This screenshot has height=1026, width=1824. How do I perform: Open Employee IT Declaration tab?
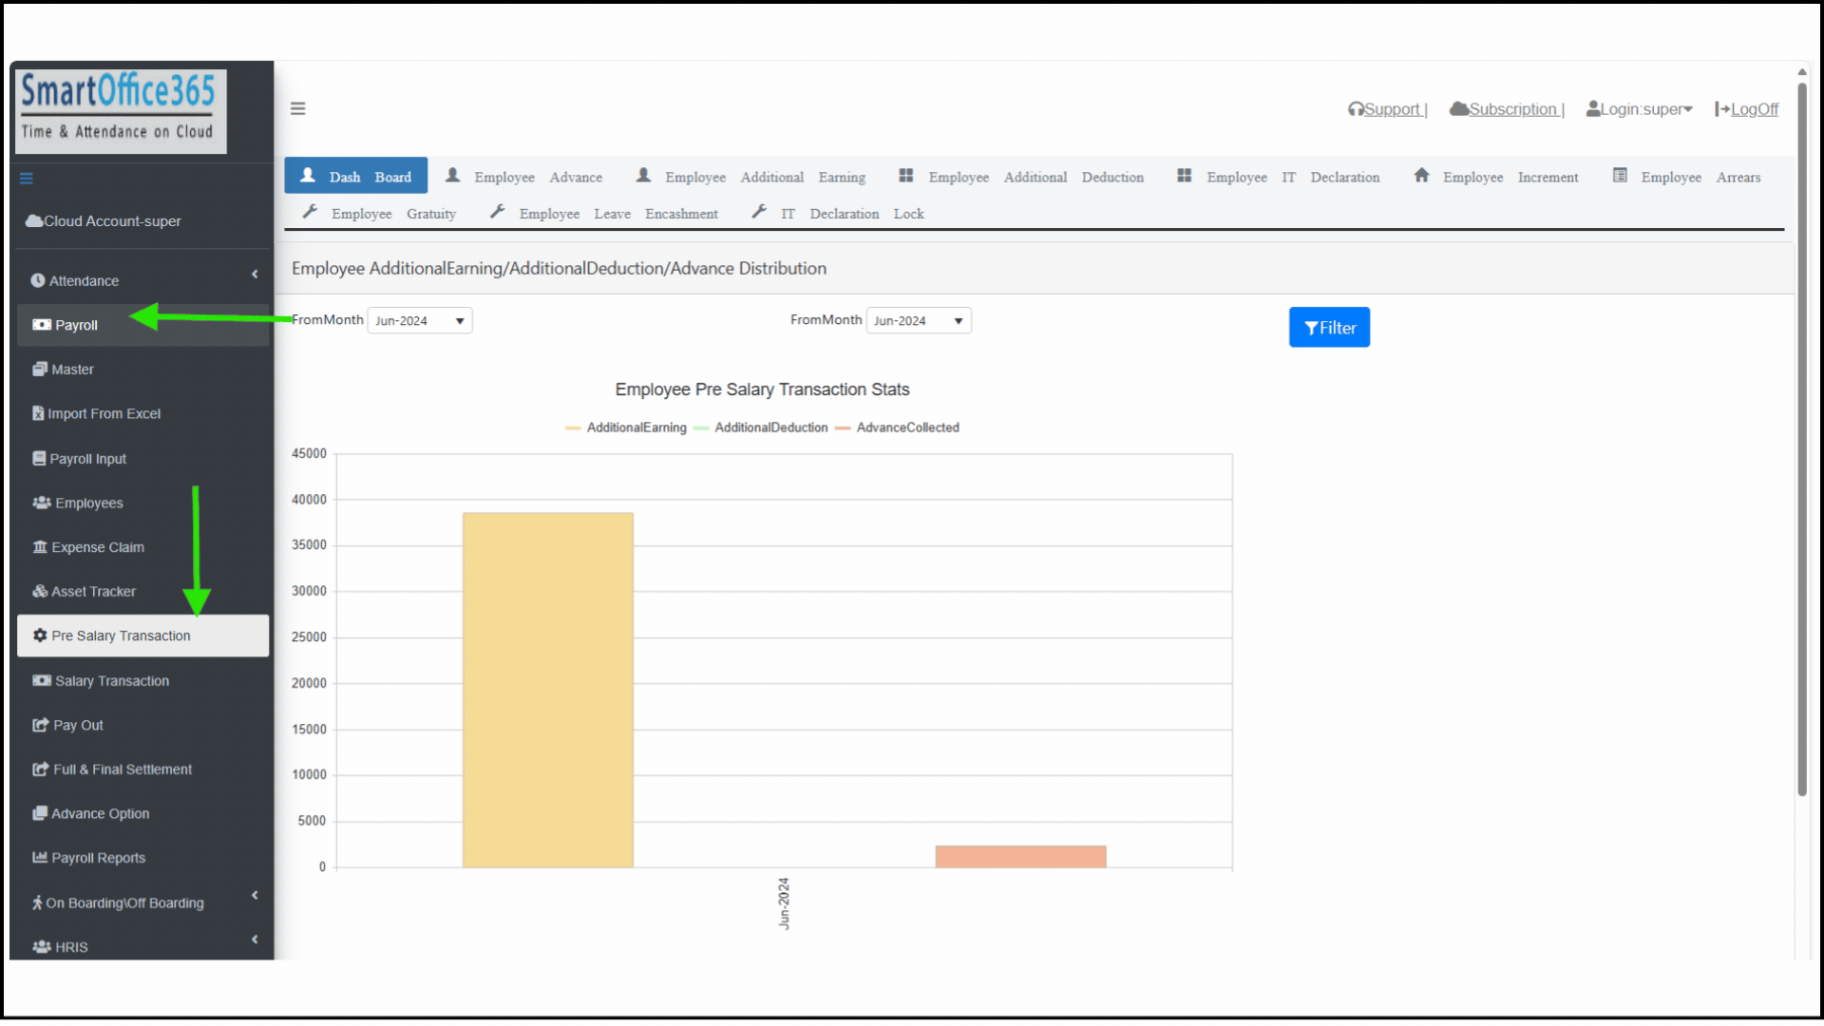point(1279,177)
